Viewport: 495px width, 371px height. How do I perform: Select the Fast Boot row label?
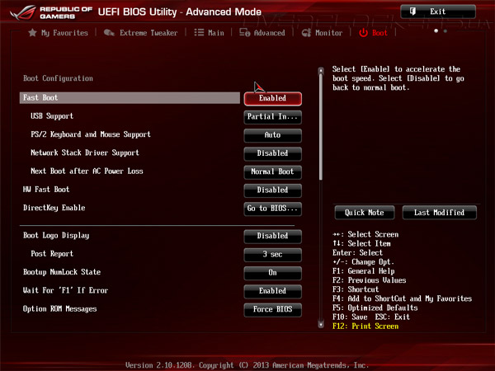(130, 98)
